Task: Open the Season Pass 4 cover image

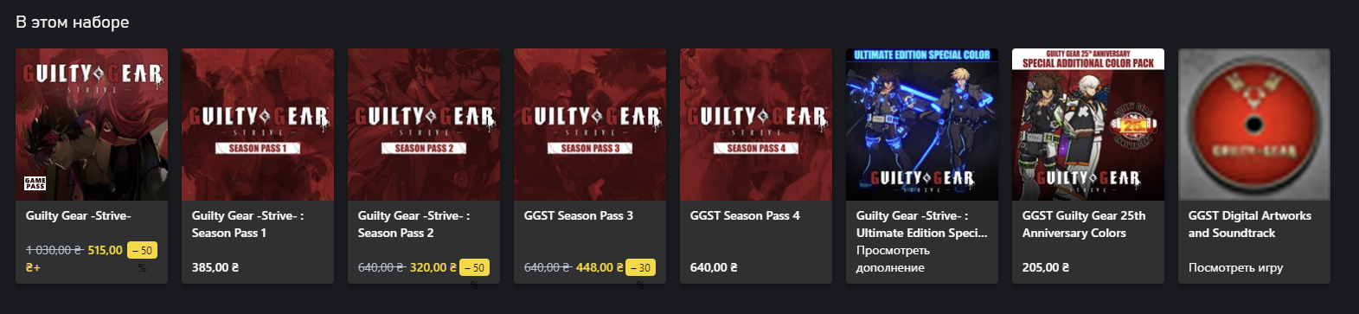Action: [x=756, y=125]
